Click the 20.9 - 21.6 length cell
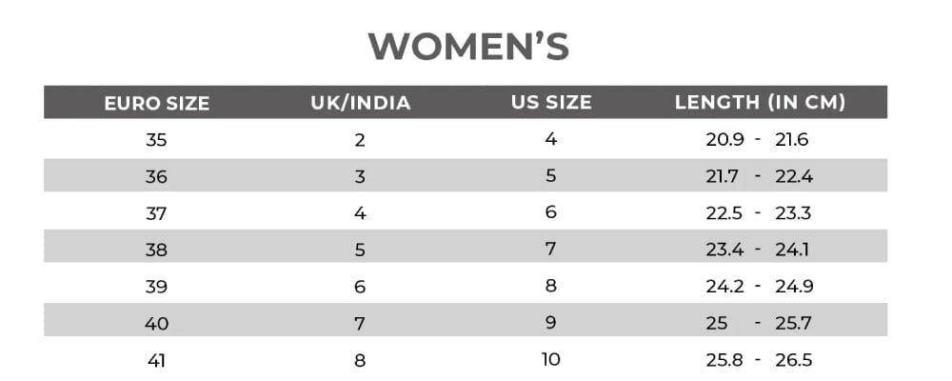This screenshot has height=381, width=952. (759, 140)
